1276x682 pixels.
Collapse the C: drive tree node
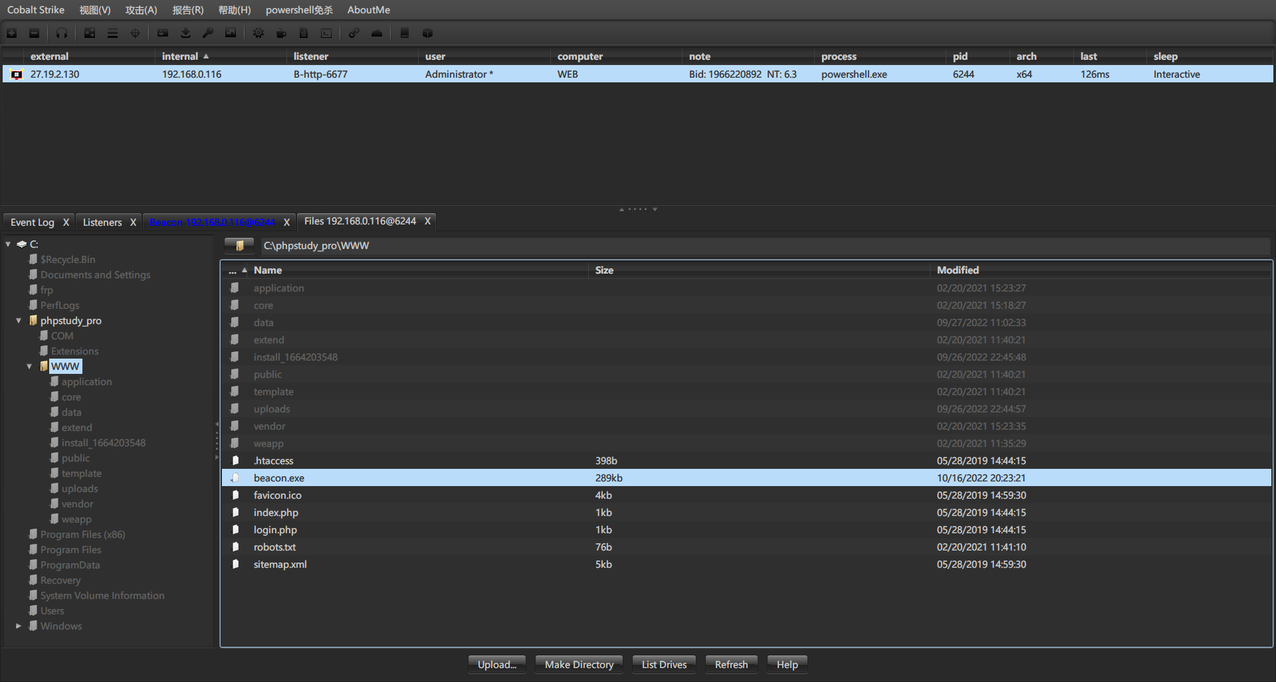(8, 244)
